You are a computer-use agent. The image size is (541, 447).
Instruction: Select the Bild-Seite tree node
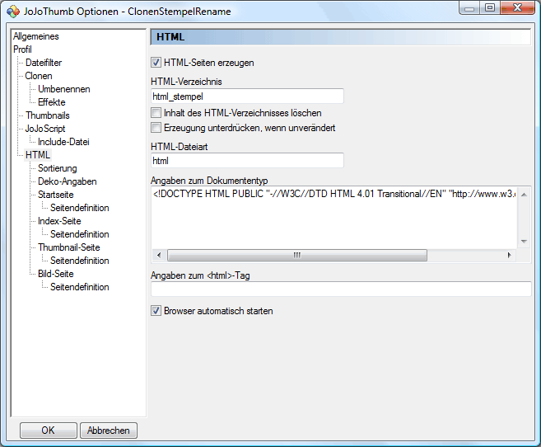pos(55,274)
